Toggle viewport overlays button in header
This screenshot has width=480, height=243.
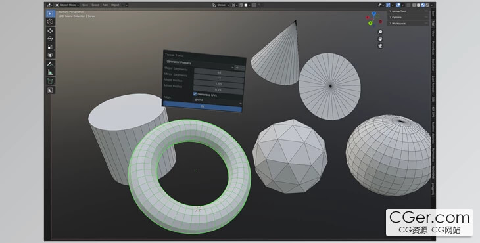[398, 5]
